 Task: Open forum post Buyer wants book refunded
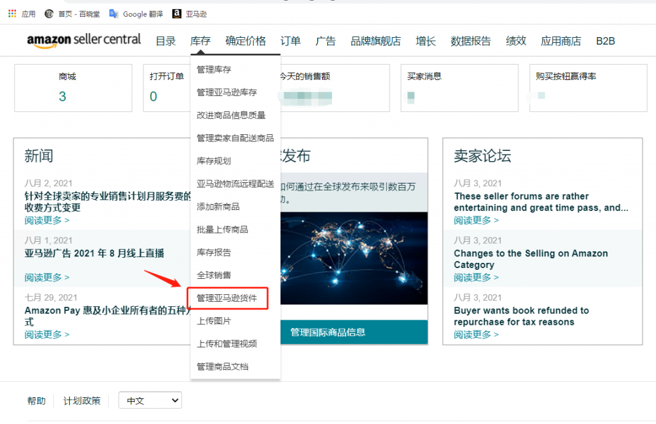pyautogui.click(x=521, y=316)
